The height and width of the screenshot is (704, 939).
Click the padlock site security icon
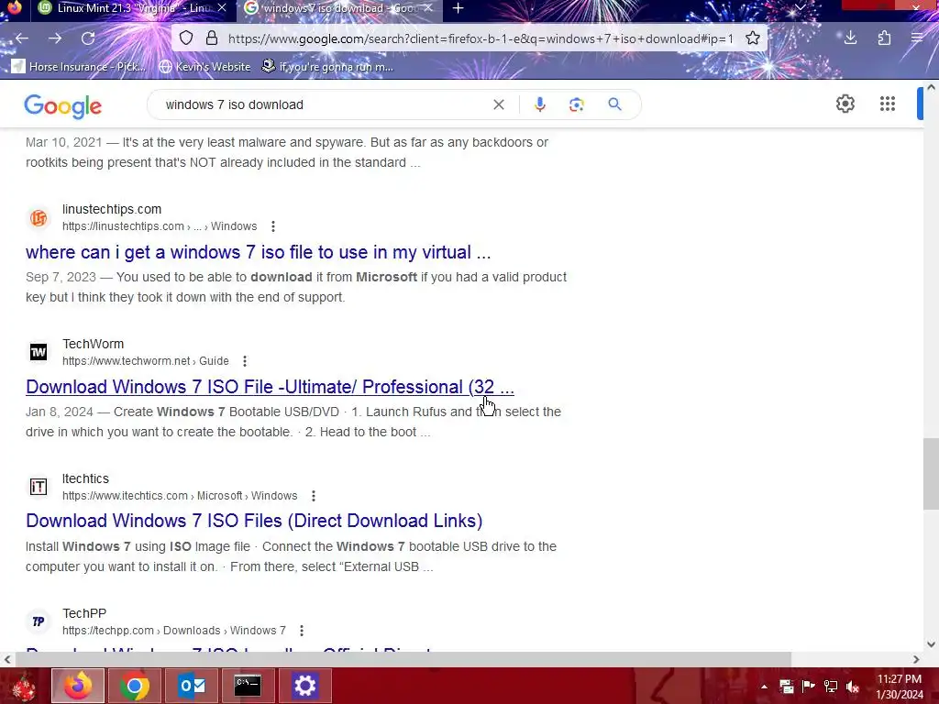[212, 38]
